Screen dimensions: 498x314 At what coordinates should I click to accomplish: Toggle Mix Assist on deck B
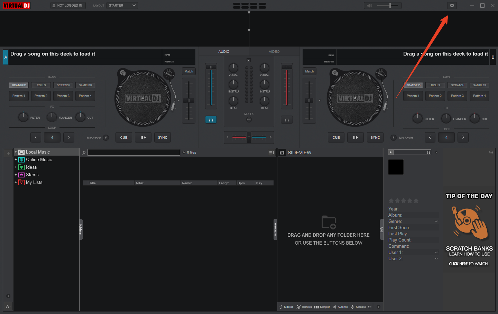[394, 138]
